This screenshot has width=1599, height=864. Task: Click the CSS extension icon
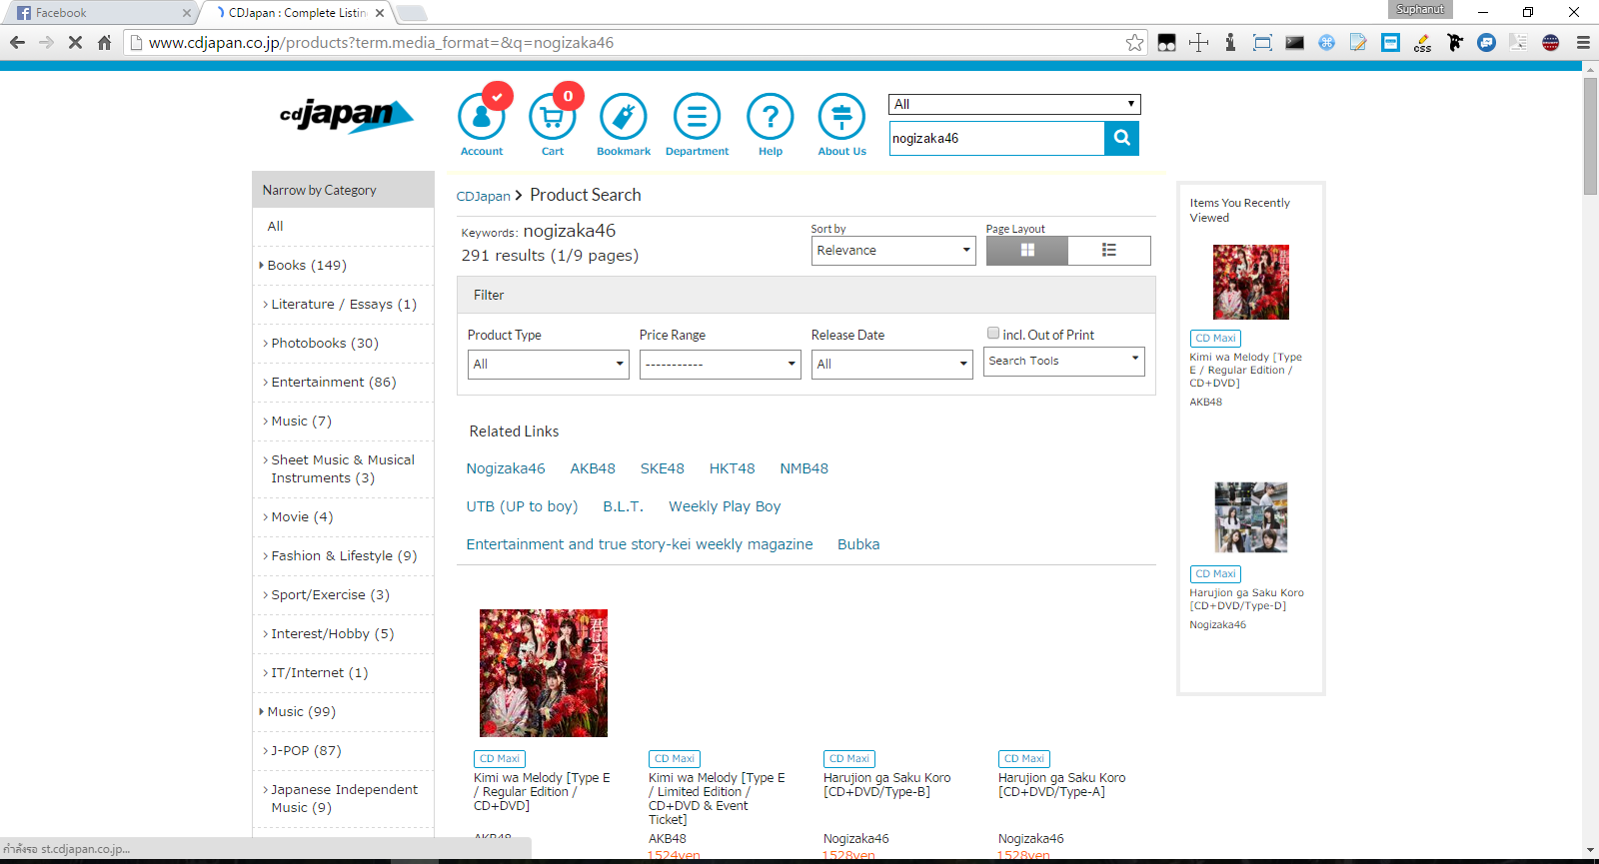[1422, 42]
